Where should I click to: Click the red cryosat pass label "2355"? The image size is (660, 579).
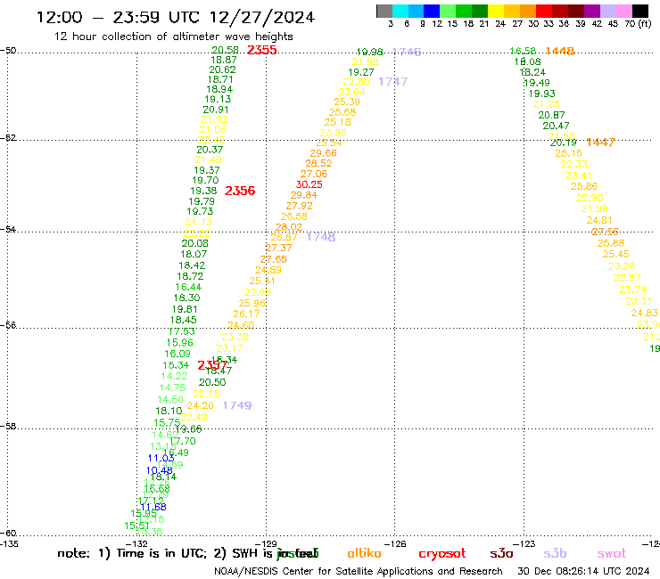pos(262,50)
